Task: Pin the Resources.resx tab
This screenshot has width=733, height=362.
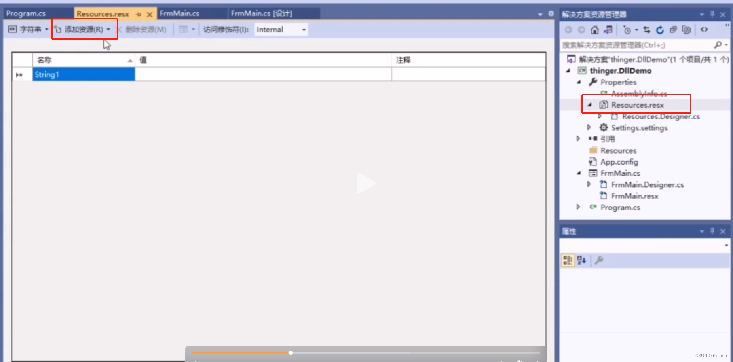Action: pos(138,14)
